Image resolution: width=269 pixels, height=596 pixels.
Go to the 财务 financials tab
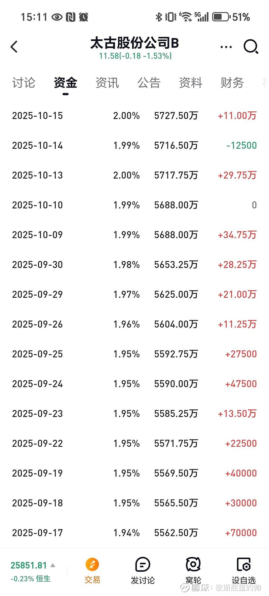click(232, 83)
